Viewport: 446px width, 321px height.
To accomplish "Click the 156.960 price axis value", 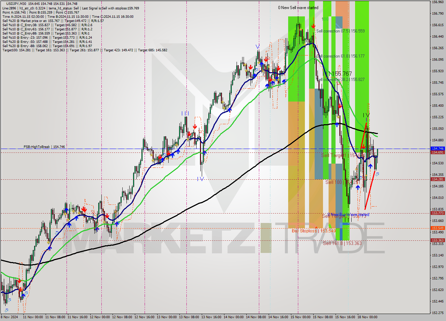I will [x=438, y=2].
